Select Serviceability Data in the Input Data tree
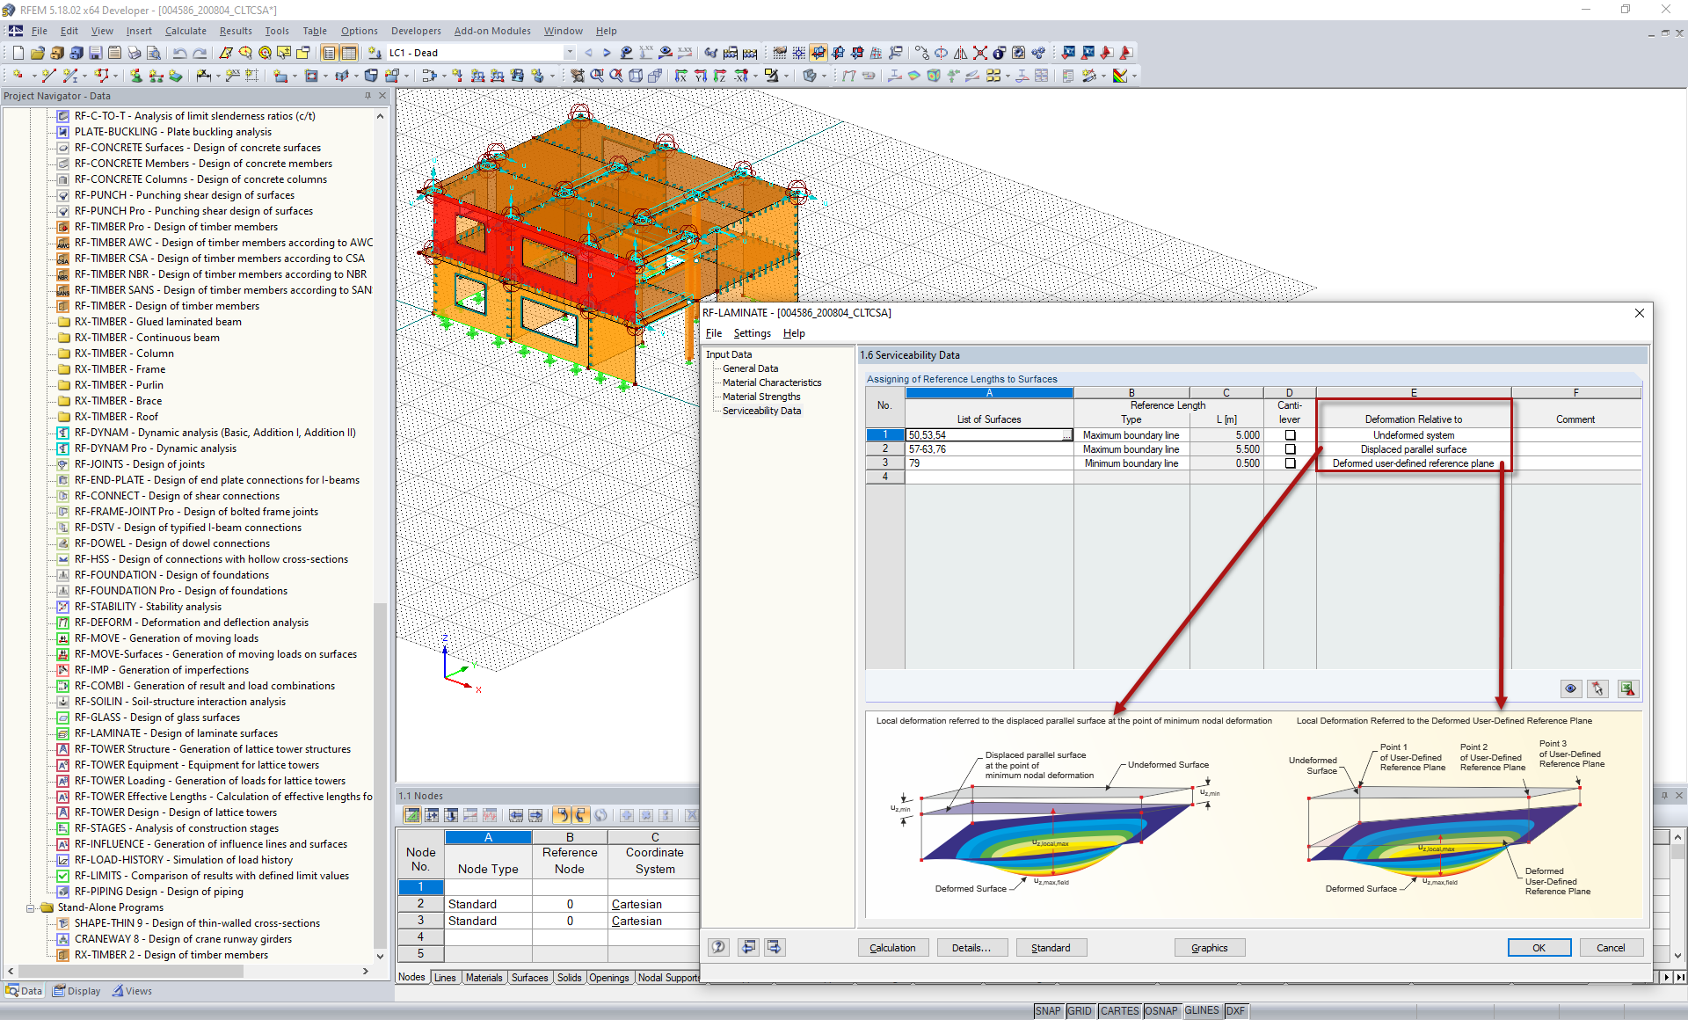The width and height of the screenshot is (1688, 1020). click(x=760, y=411)
